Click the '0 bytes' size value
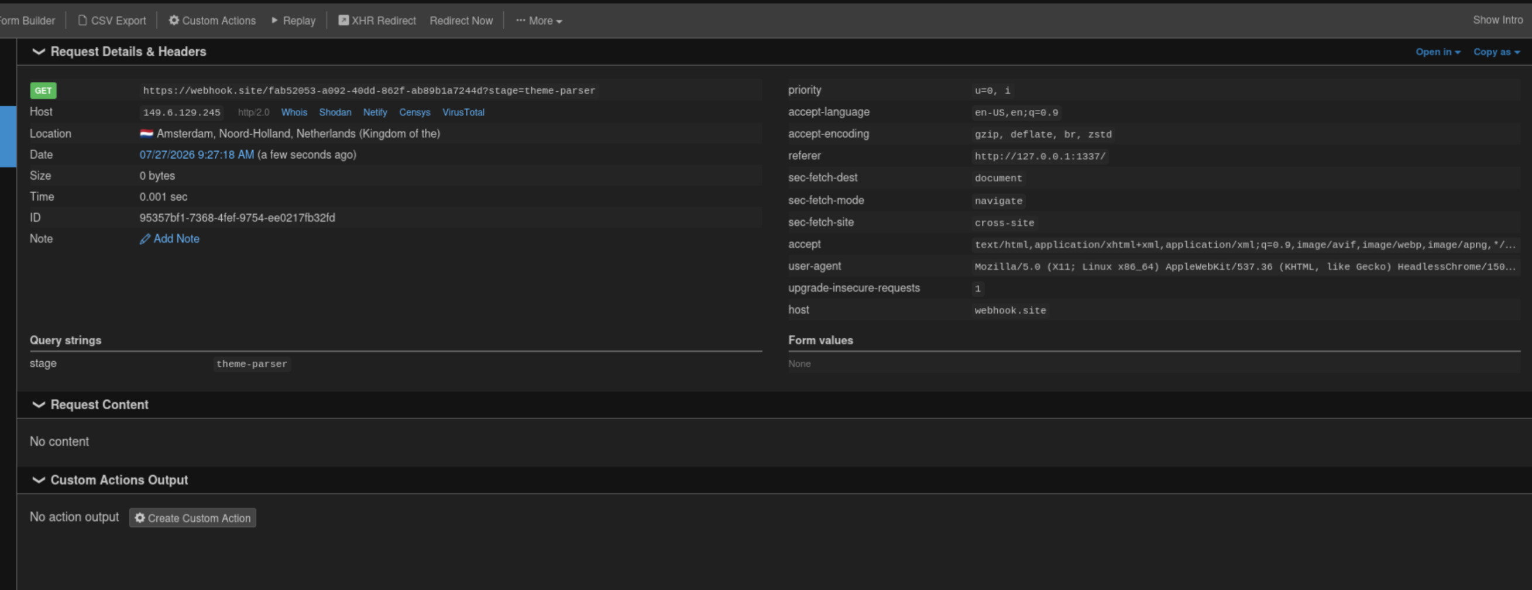The width and height of the screenshot is (1532, 590). click(x=157, y=176)
